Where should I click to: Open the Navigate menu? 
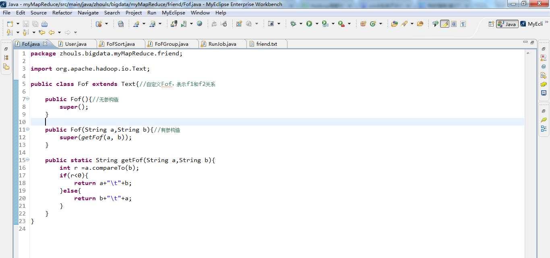click(88, 12)
